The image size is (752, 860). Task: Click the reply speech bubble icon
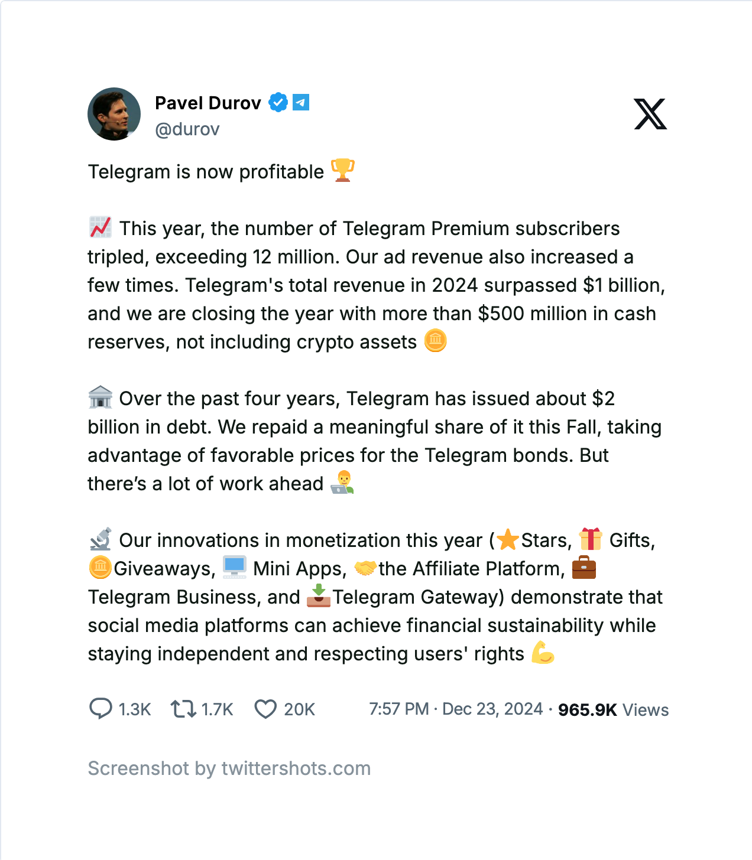(x=101, y=708)
